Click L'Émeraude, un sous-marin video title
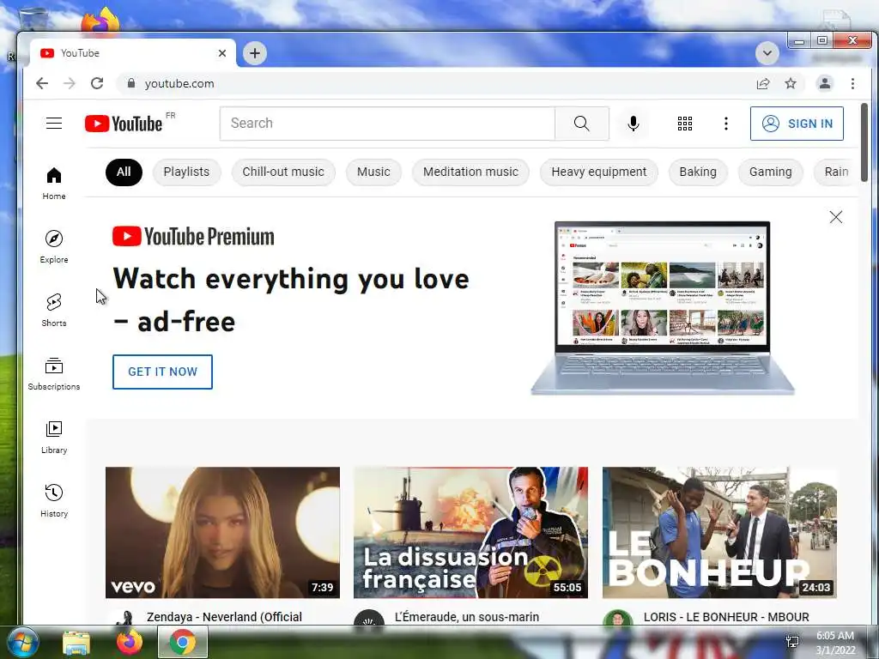Image resolution: width=879 pixels, height=659 pixels. 467,617
